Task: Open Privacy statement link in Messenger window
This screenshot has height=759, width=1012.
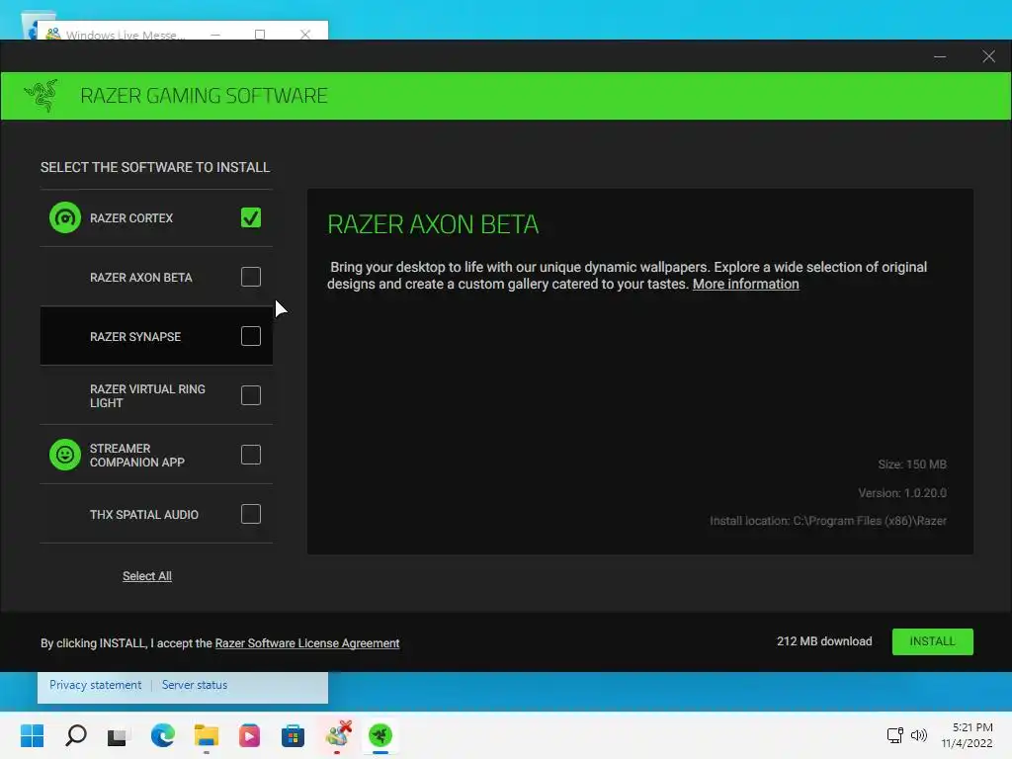Action: pos(95,685)
